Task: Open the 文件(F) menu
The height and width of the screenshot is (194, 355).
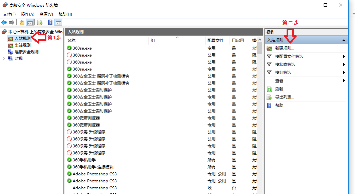Action: (x=9, y=14)
